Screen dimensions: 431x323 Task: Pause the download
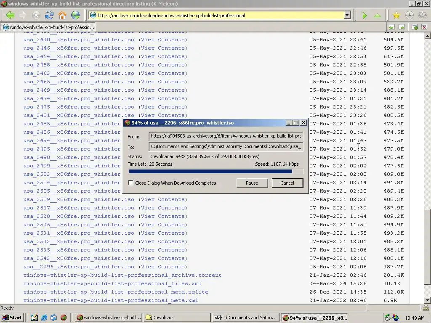coord(252,183)
